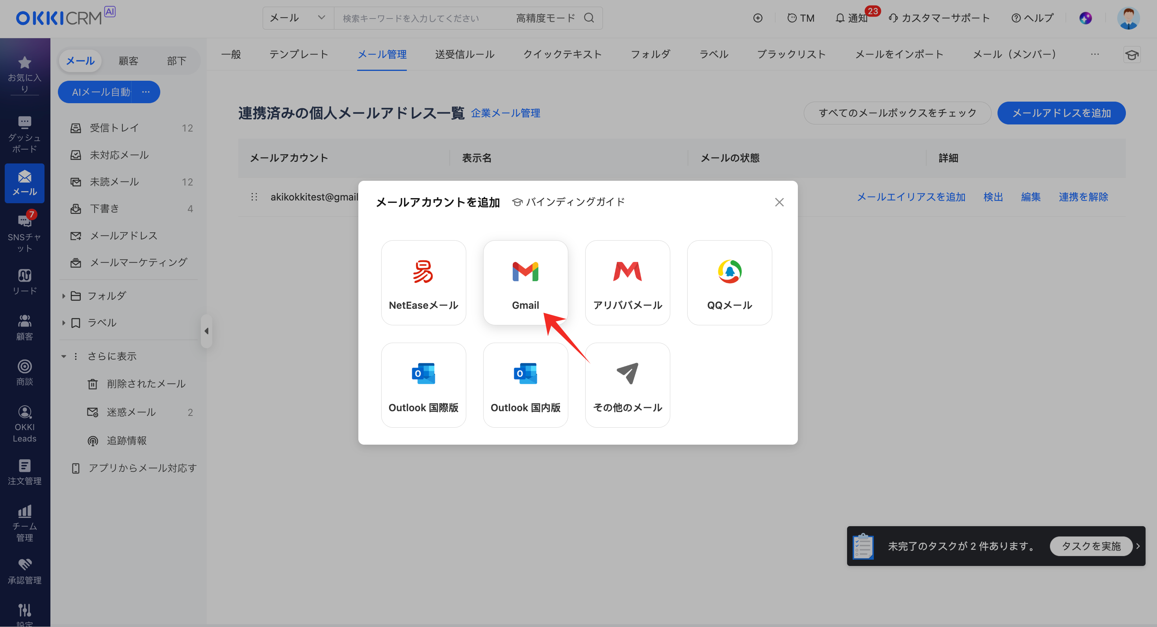Image resolution: width=1157 pixels, height=627 pixels.
Task: Click すべてのメールボックスをチェック button
Action: coord(897,113)
